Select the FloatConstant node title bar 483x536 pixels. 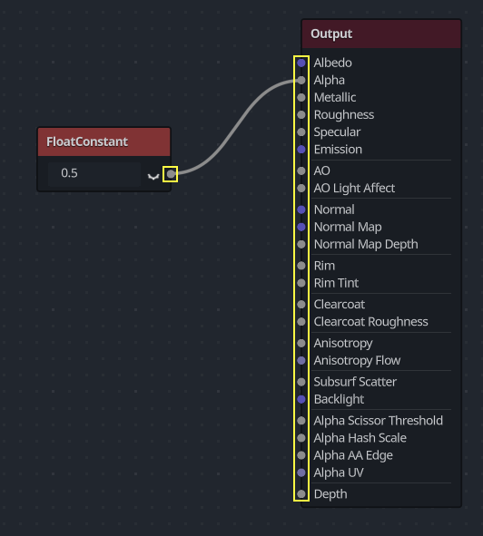pos(104,141)
